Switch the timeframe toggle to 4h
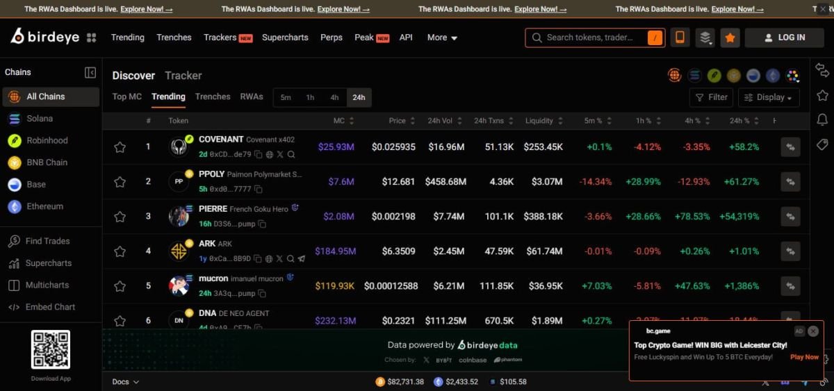Screen dimensions: 834x391 [334, 98]
